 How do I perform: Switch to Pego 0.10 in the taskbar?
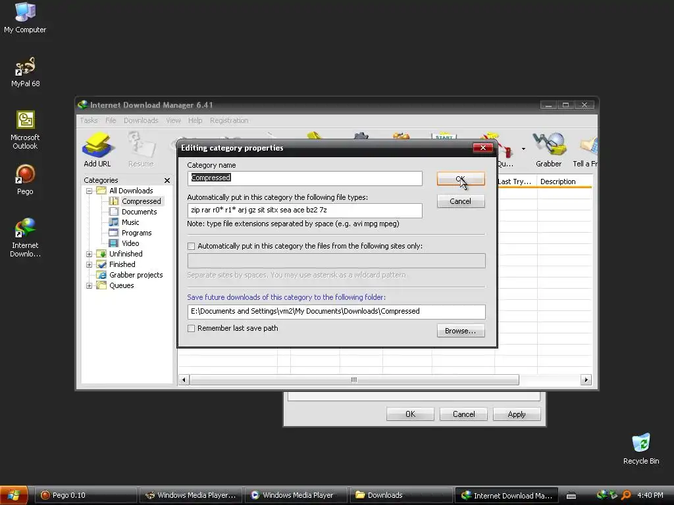(x=85, y=496)
